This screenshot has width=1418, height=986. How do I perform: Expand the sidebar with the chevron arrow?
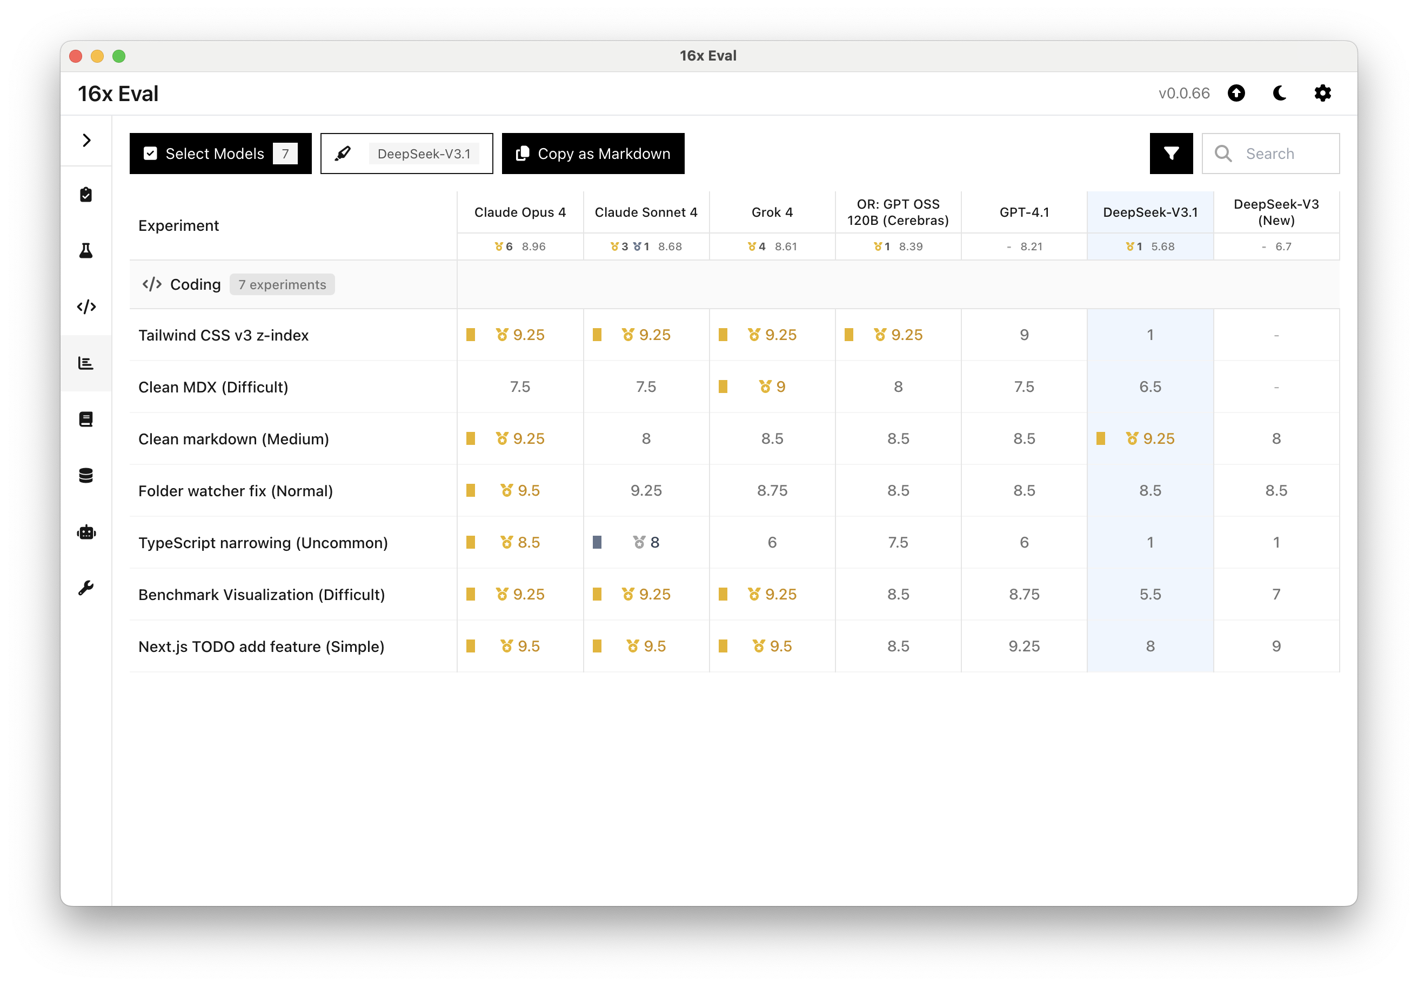[86, 140]
